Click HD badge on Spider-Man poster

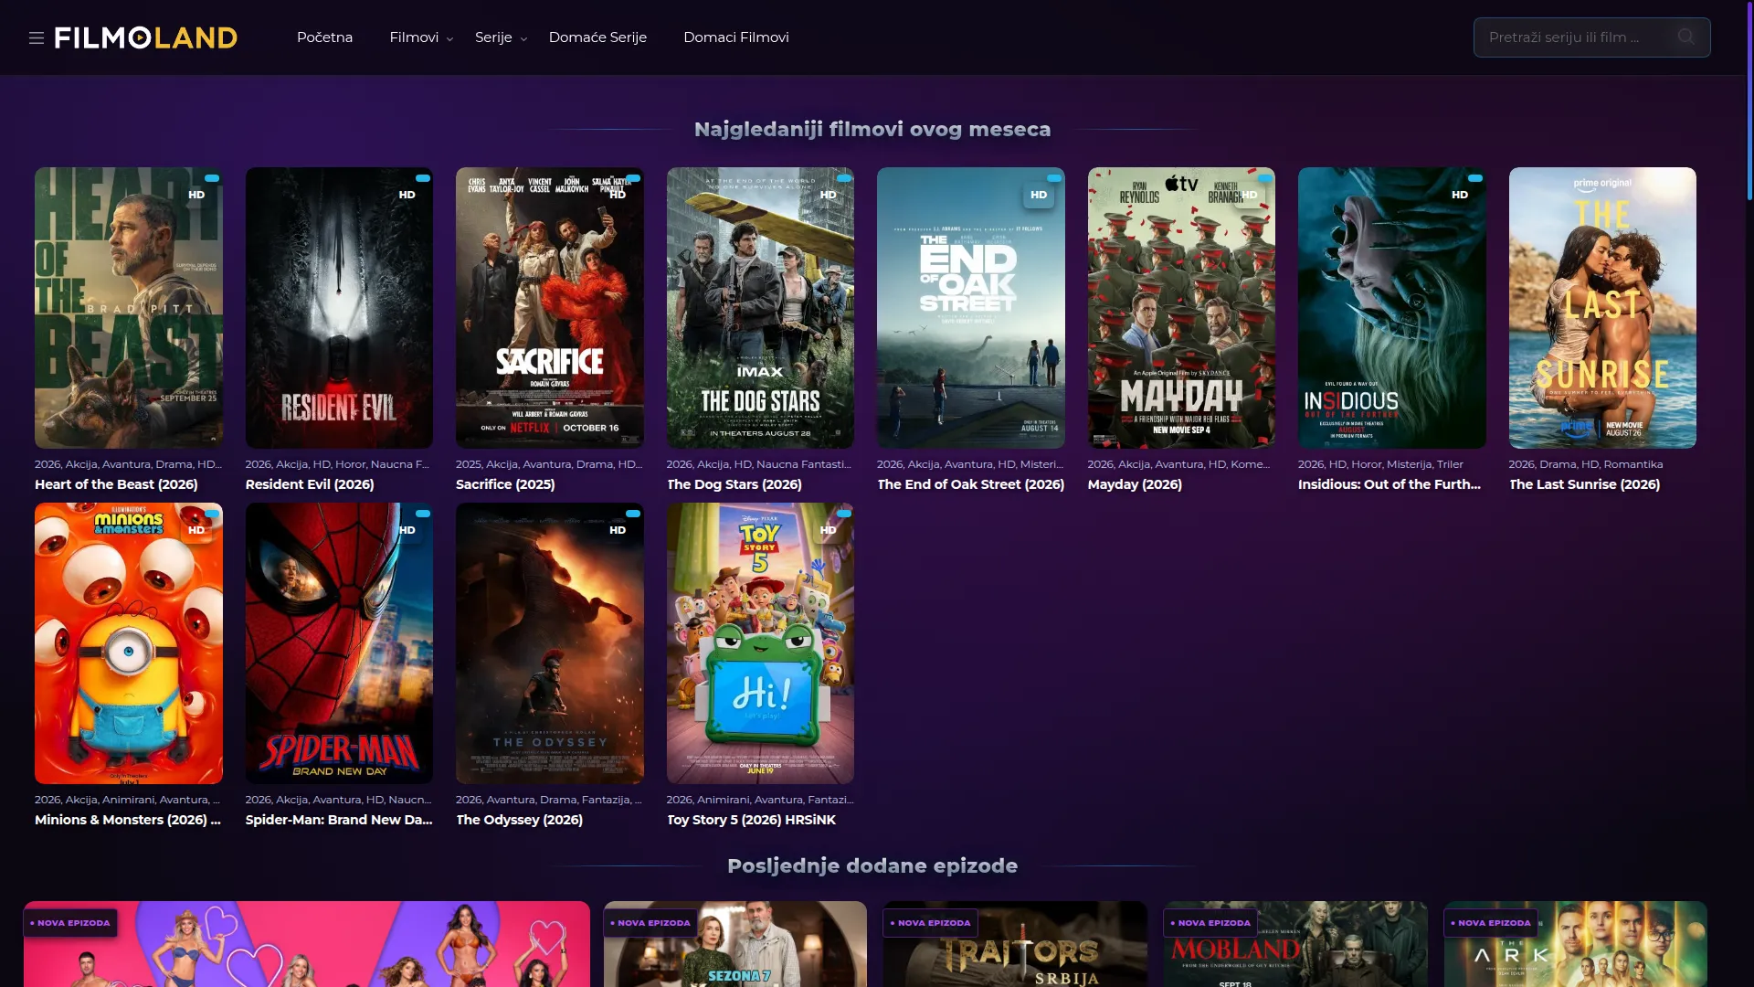[407, 530]
